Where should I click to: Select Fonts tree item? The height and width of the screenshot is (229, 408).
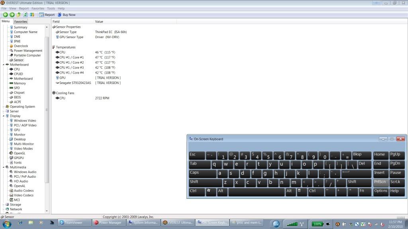(18, 163)
